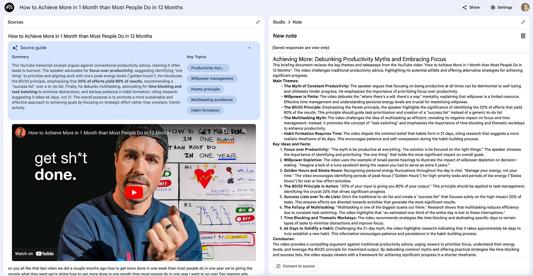The height and width of the screenshot is (276, 533).
Task: Click the saved responses view only notice
Action: coord(301,48)
